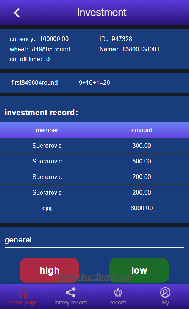189x309 pixels.
Task: Tap the back arrow icon
Action: click(17, 13)
